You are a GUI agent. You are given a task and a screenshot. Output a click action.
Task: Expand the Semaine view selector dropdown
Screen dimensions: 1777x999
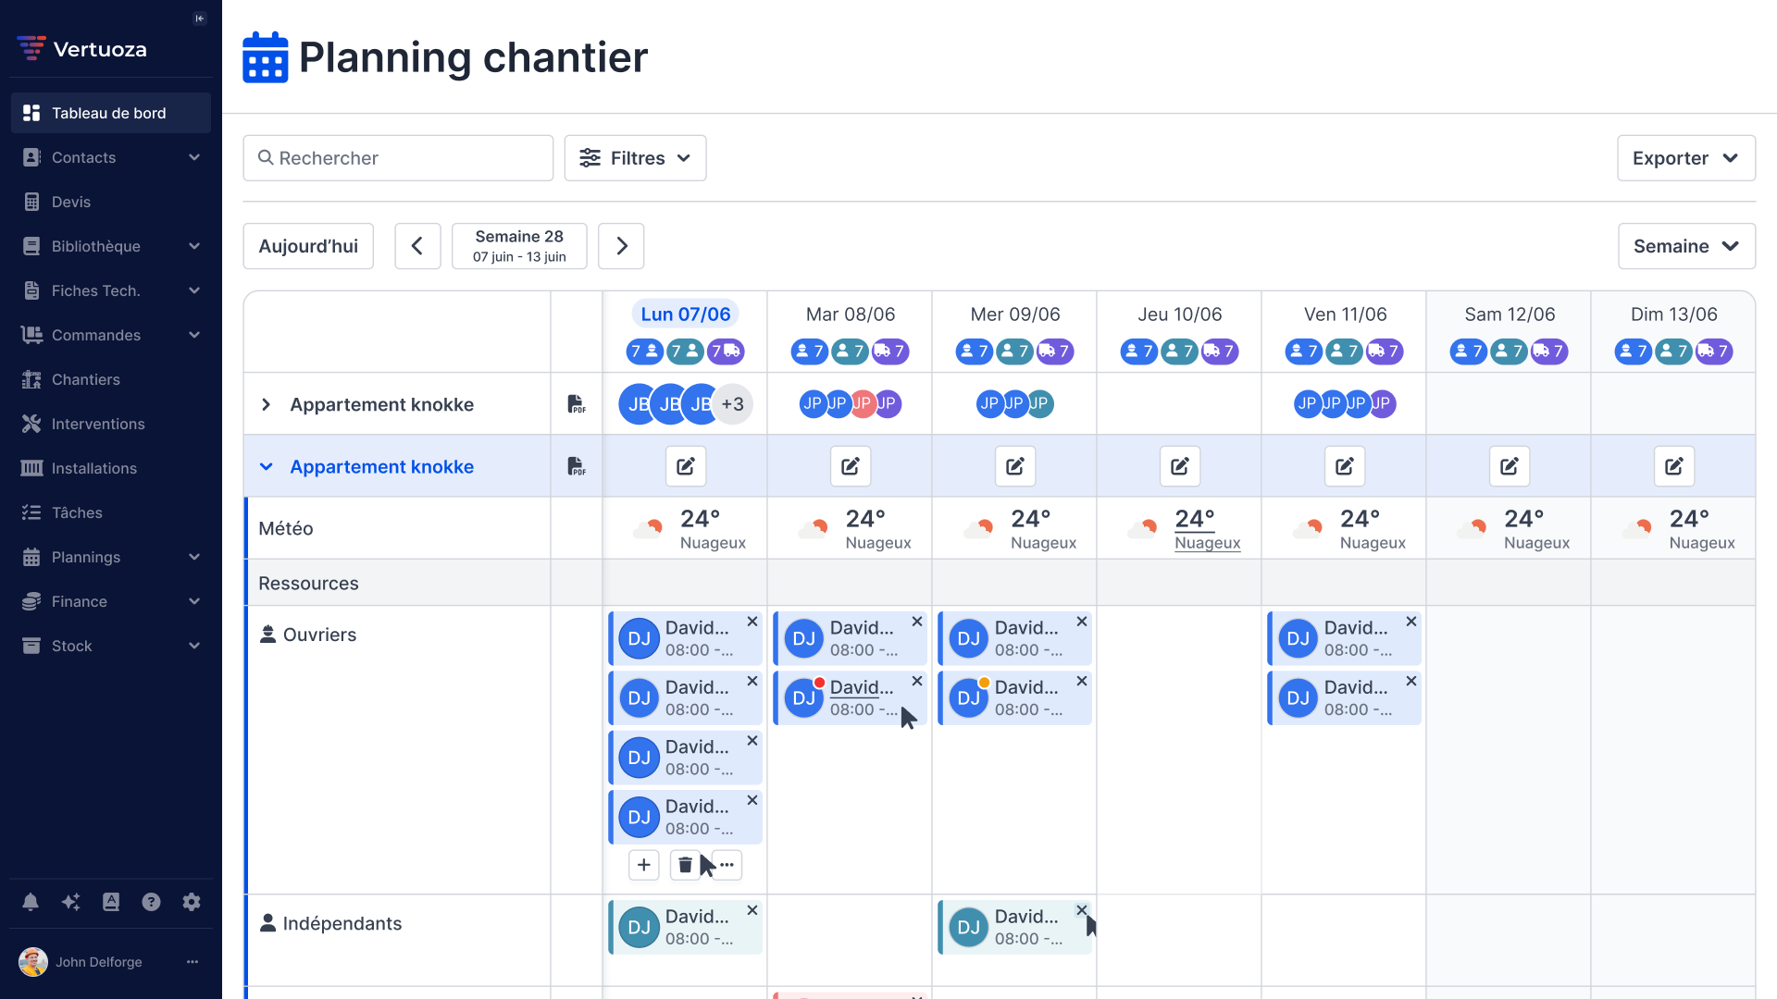(1685, 246)
